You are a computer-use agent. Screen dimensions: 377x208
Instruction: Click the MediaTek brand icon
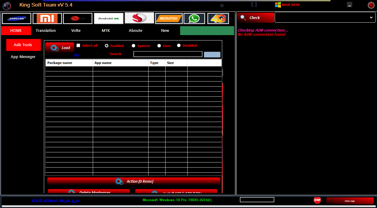pos(169,18)
